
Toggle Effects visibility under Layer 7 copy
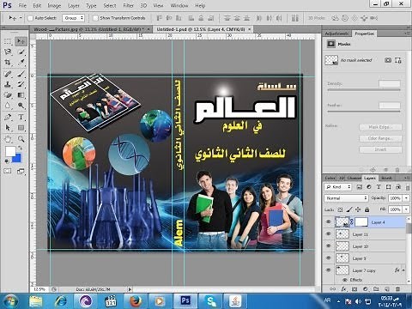[x=345, y=280]
